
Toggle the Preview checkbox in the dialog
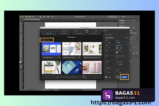tap(106, 77)
